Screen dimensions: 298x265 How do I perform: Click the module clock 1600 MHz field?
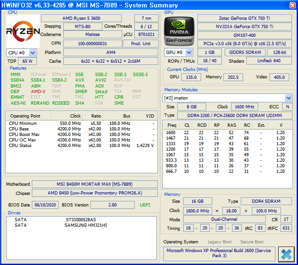[x=244, y=106]
